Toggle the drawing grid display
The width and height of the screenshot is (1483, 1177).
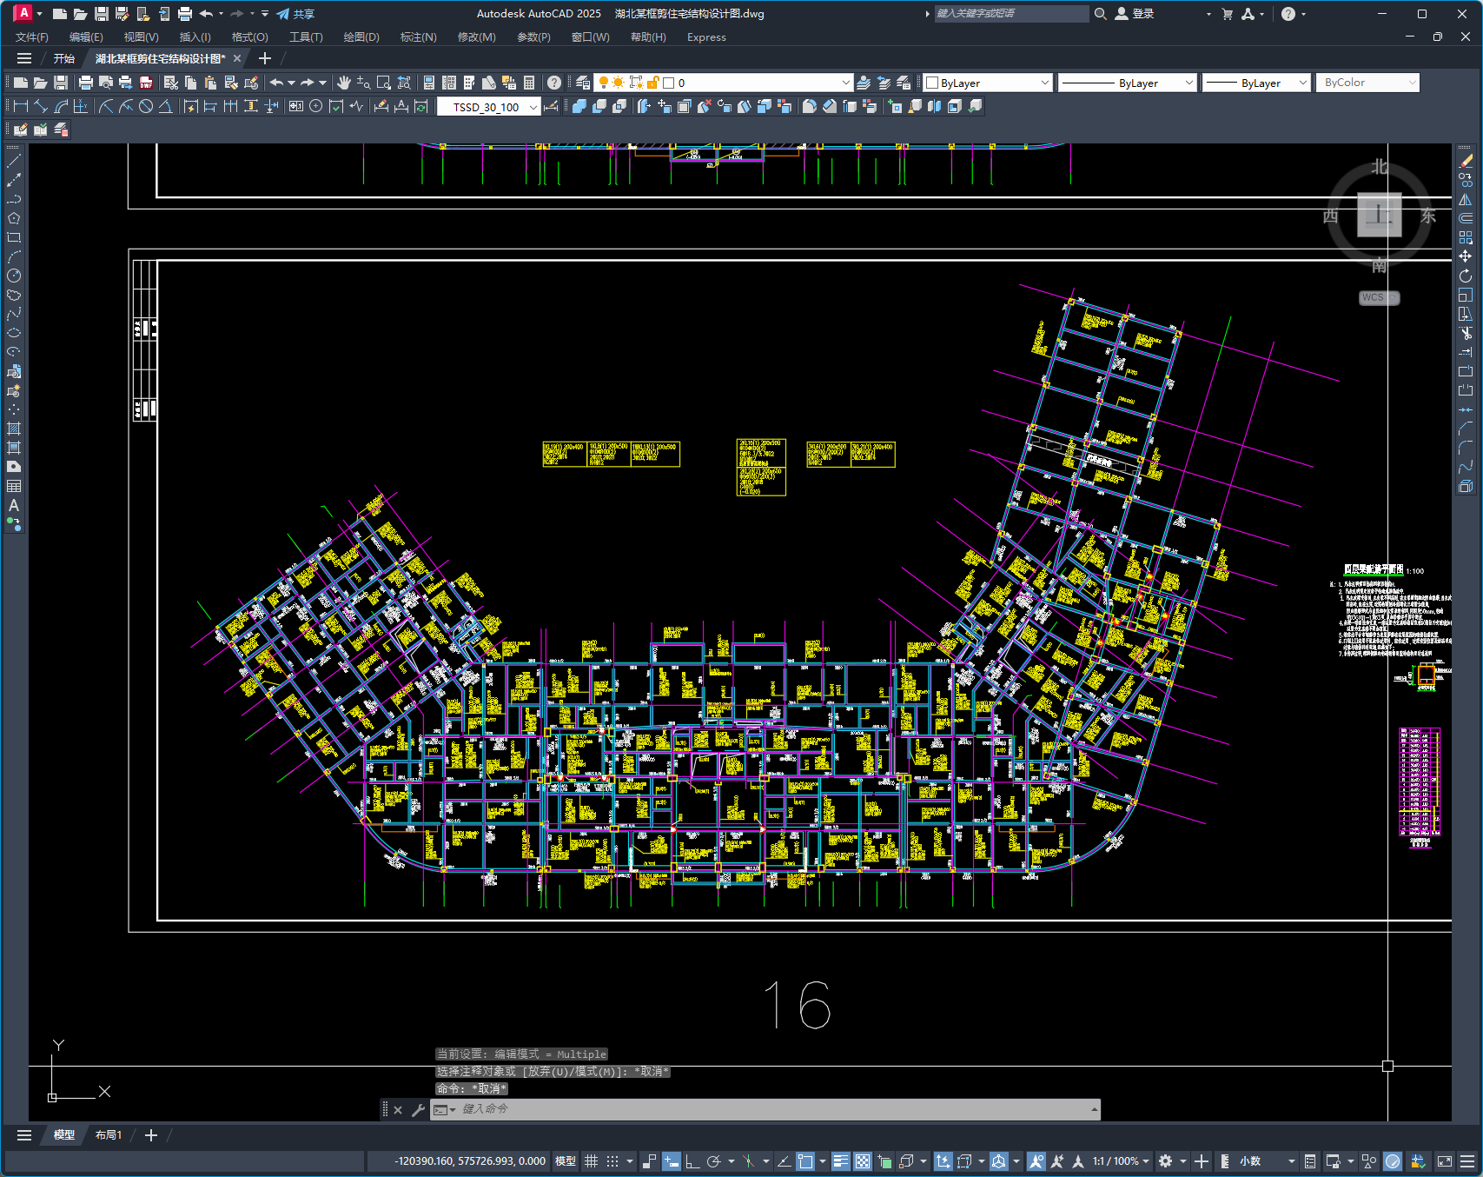coord(591,1161)
